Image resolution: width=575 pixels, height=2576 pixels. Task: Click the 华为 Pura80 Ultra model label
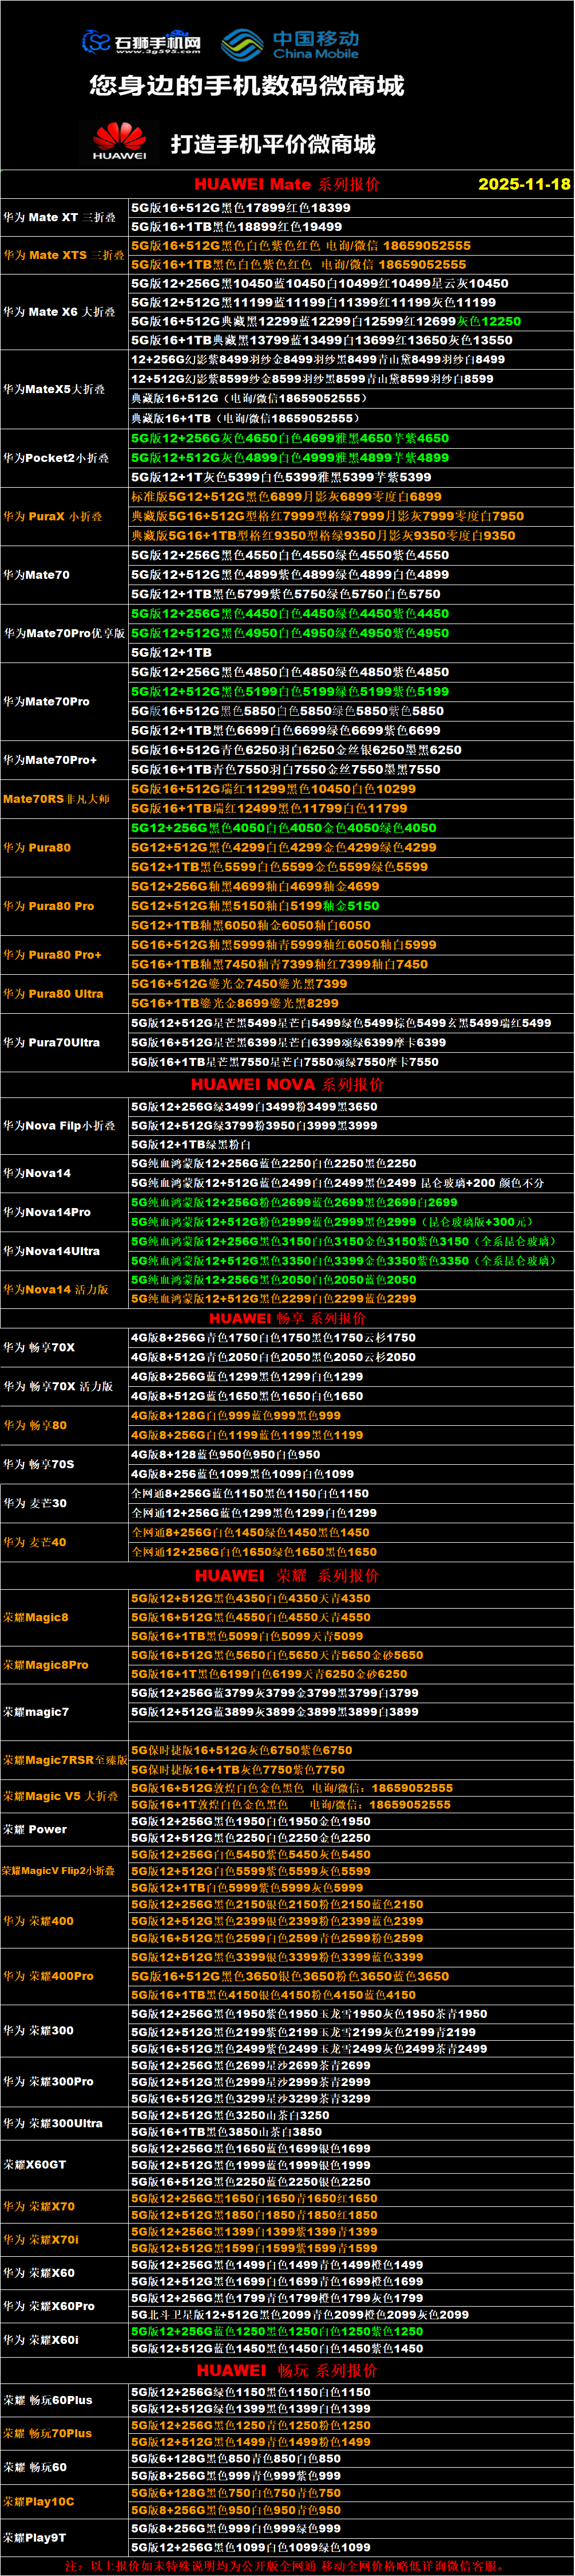coord(53,993)
